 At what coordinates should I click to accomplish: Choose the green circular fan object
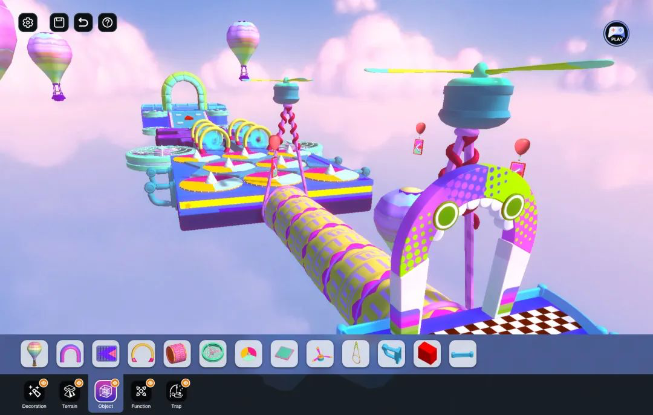point(213,354)
